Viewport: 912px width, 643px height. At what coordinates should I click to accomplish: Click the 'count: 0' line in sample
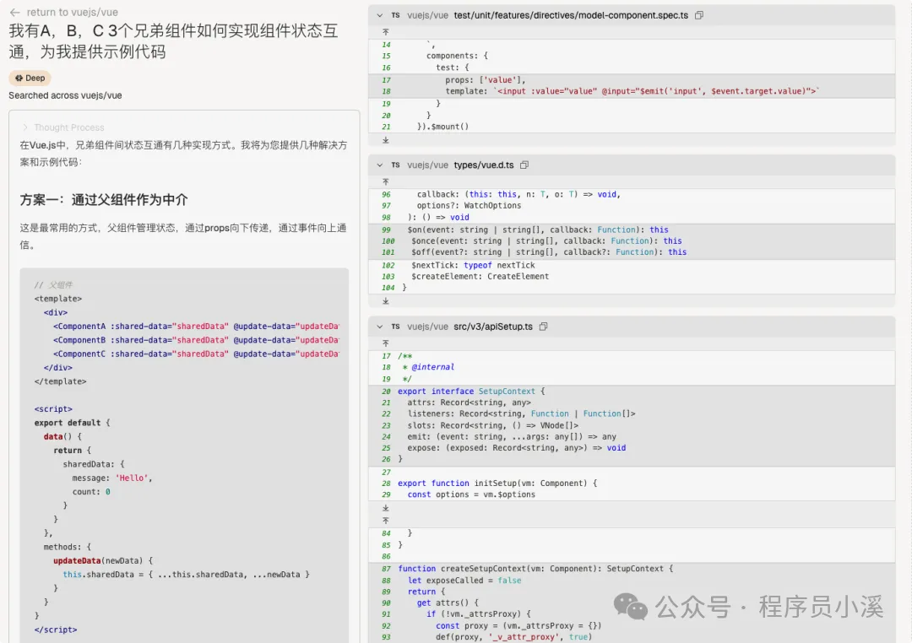(91, 492)
